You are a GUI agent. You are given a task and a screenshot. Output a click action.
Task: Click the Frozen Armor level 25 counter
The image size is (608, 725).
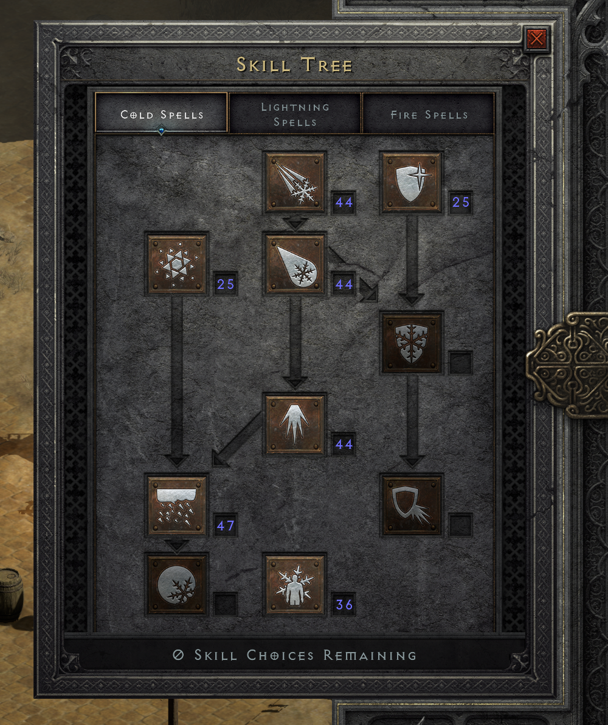[x=460, y=202]
